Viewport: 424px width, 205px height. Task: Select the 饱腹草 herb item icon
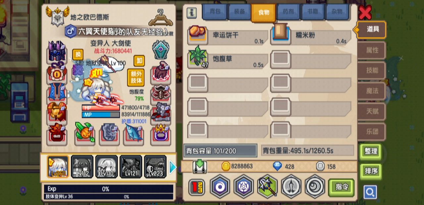(198, 59)
